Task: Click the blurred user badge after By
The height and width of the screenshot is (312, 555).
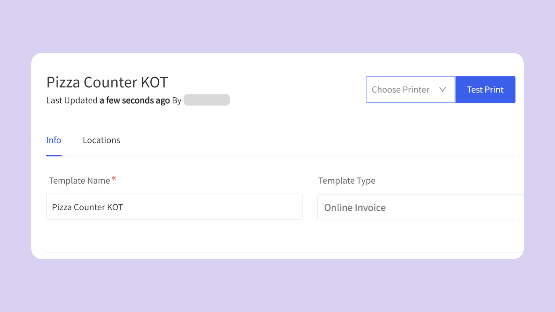Action: [x=206, y=99]
